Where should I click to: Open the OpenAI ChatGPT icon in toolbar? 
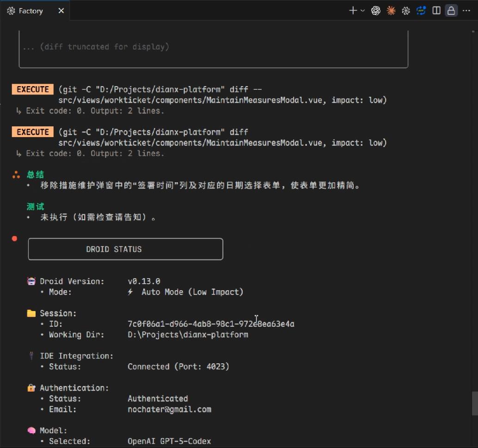375,11
